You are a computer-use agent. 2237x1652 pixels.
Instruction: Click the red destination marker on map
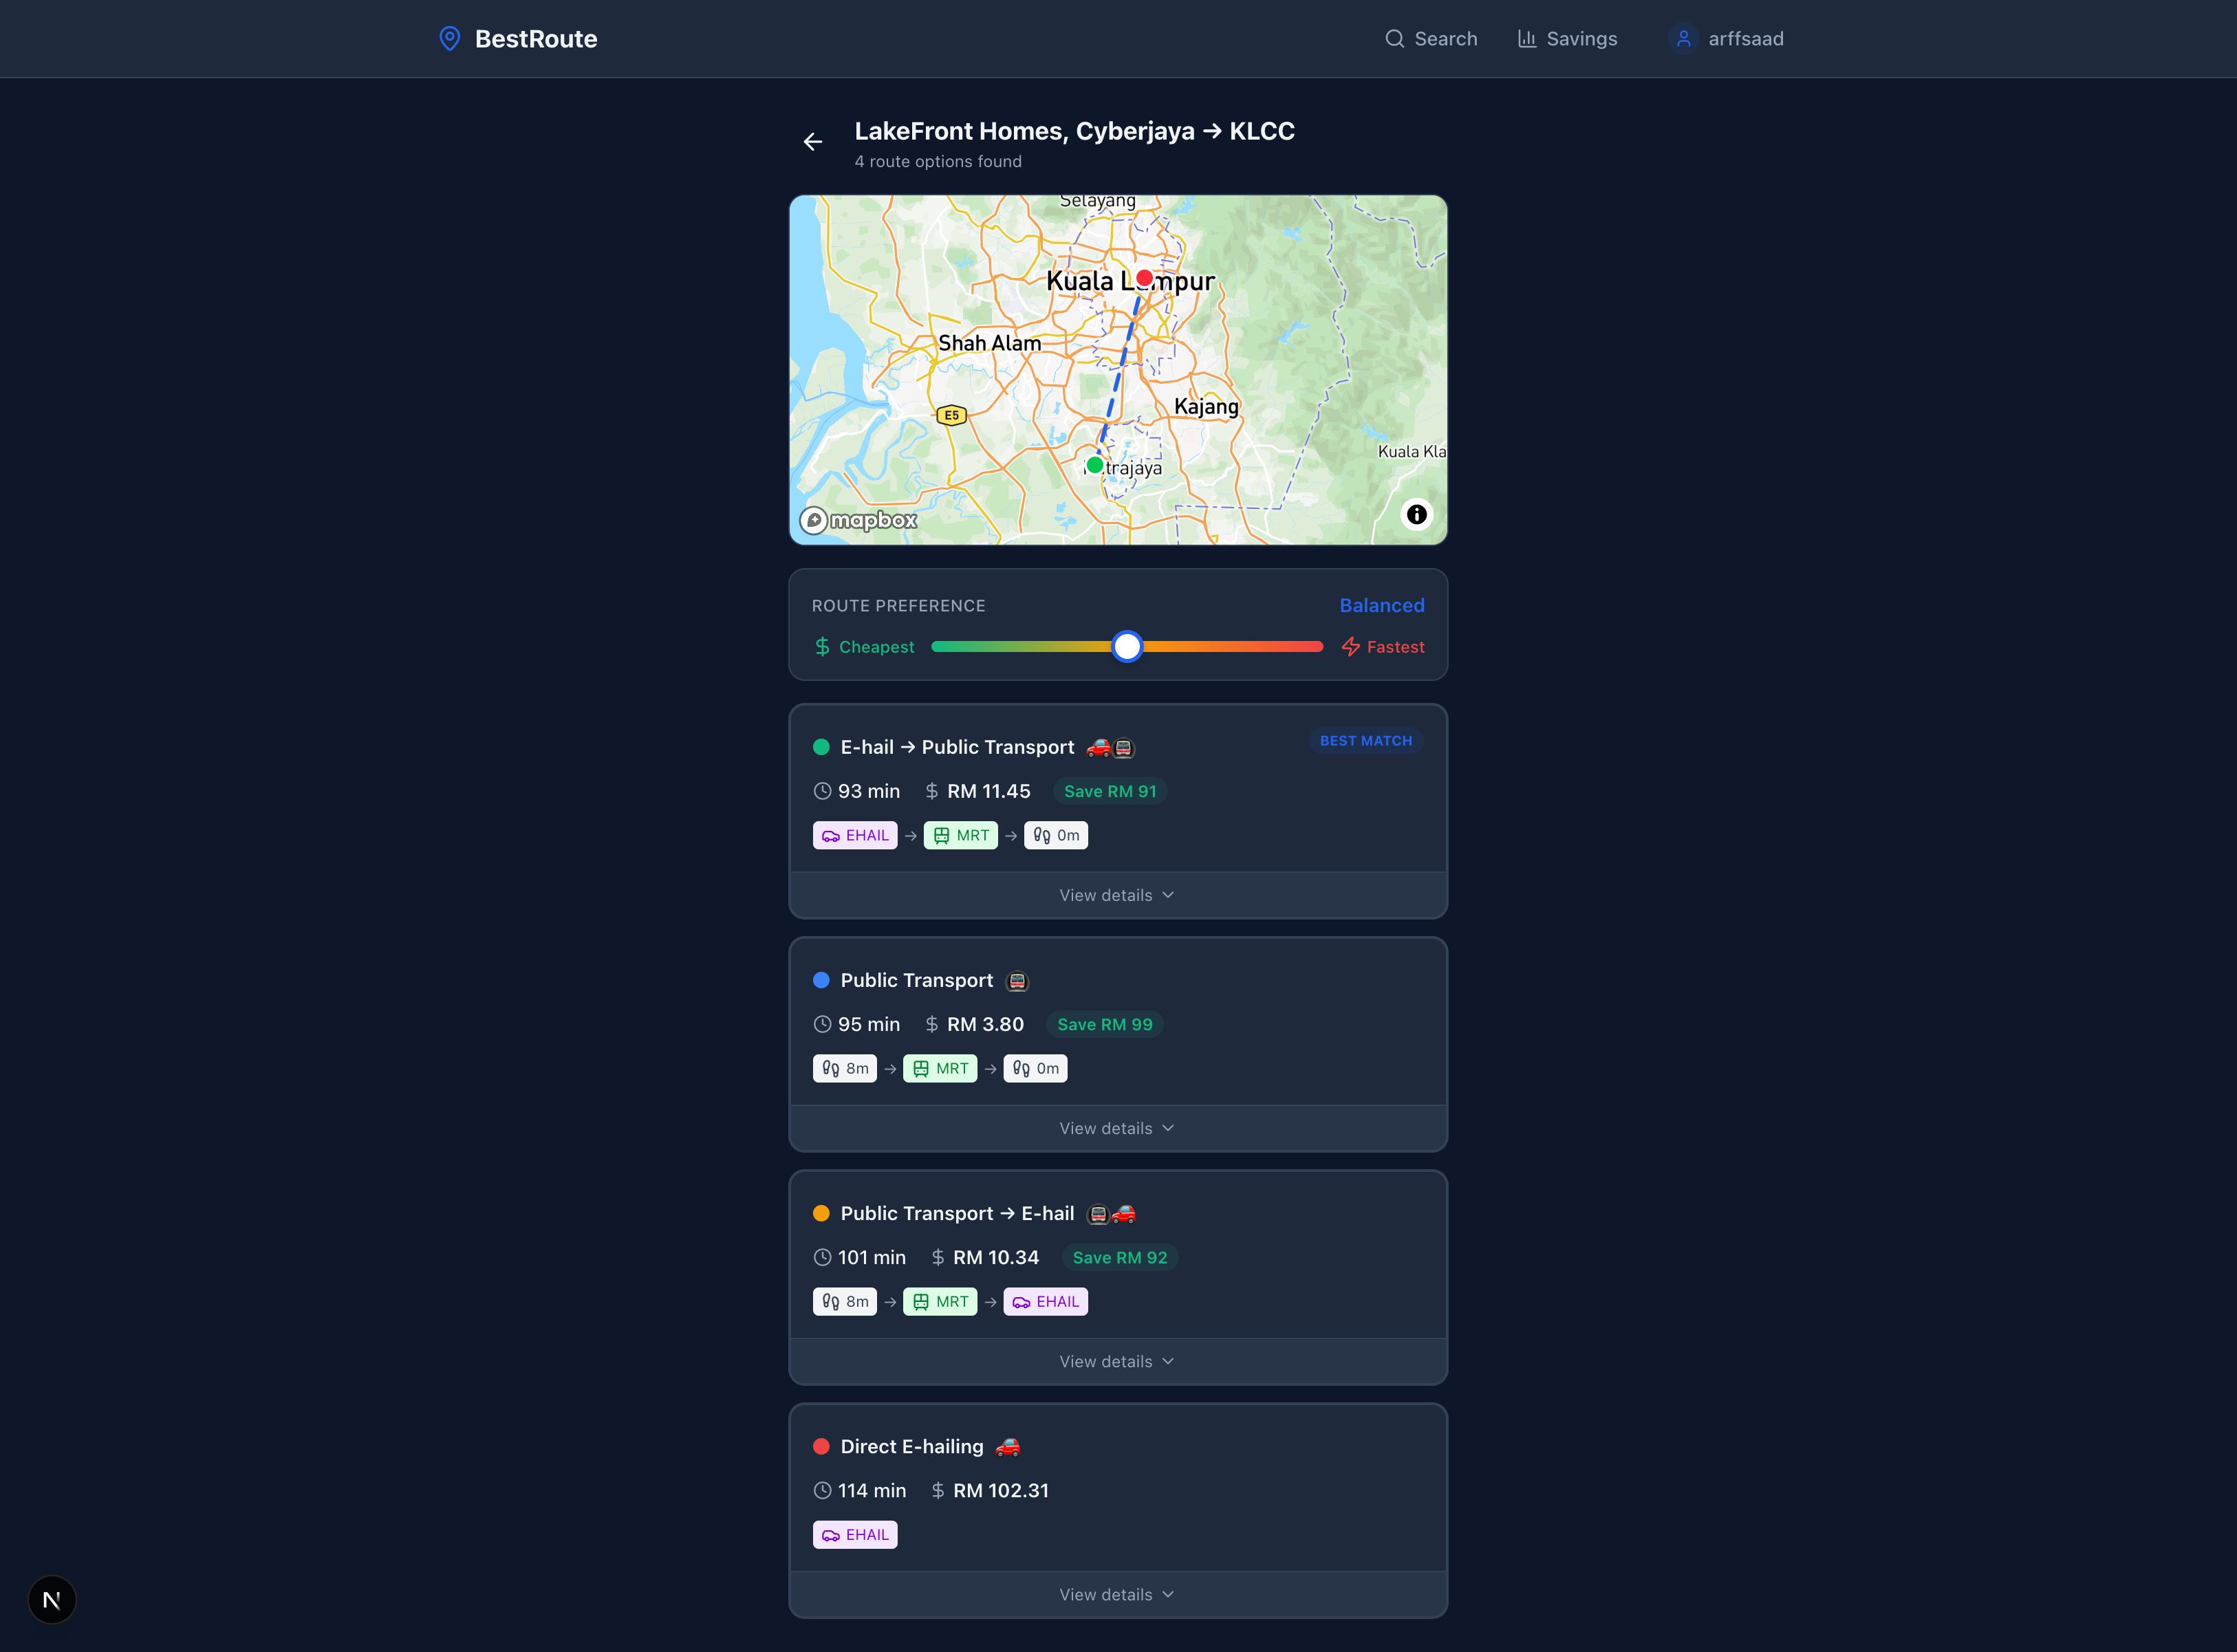[x=1144, y=277]
